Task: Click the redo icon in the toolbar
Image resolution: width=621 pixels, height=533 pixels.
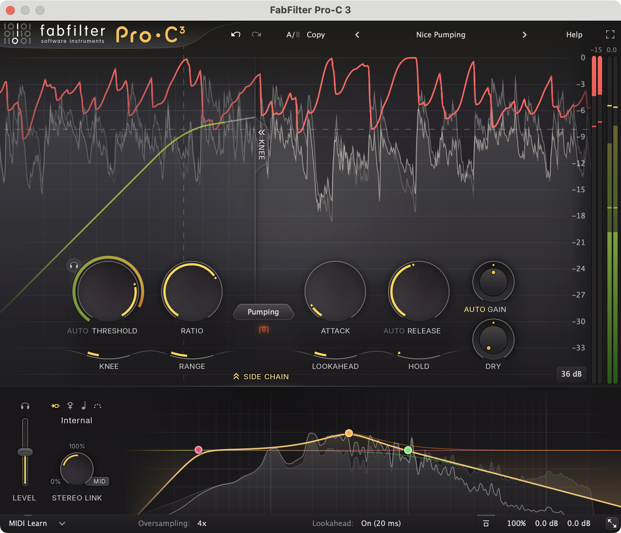Action: pyautogui.click(x=257, y=34)
